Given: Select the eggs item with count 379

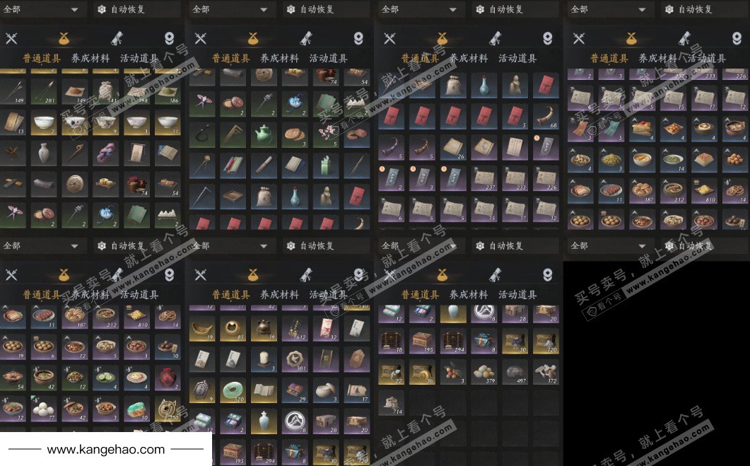Looking at the screenshot, I should pyautogui.click(x=484, y=372).
